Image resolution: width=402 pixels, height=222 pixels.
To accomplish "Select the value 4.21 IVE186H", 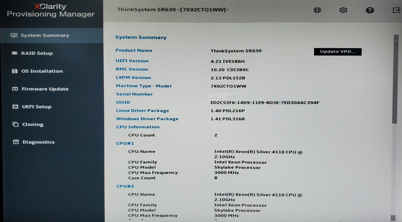I will tap(227, 62).
